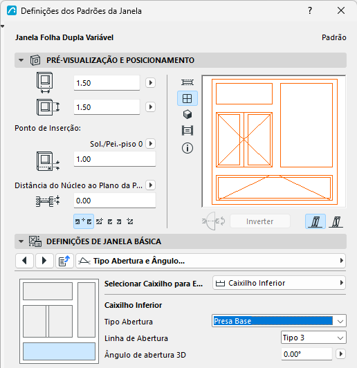
Task: Select the front elevation preview view icon
Action: pos(187,98)
